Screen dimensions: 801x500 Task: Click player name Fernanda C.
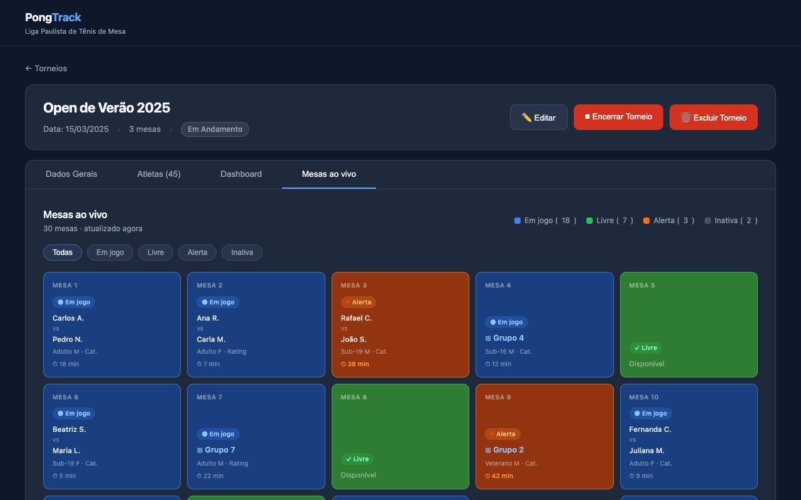(x=650, y=429)
